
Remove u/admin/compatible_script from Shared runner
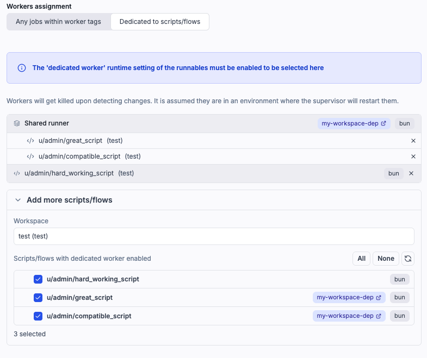(x=413, y=156)
